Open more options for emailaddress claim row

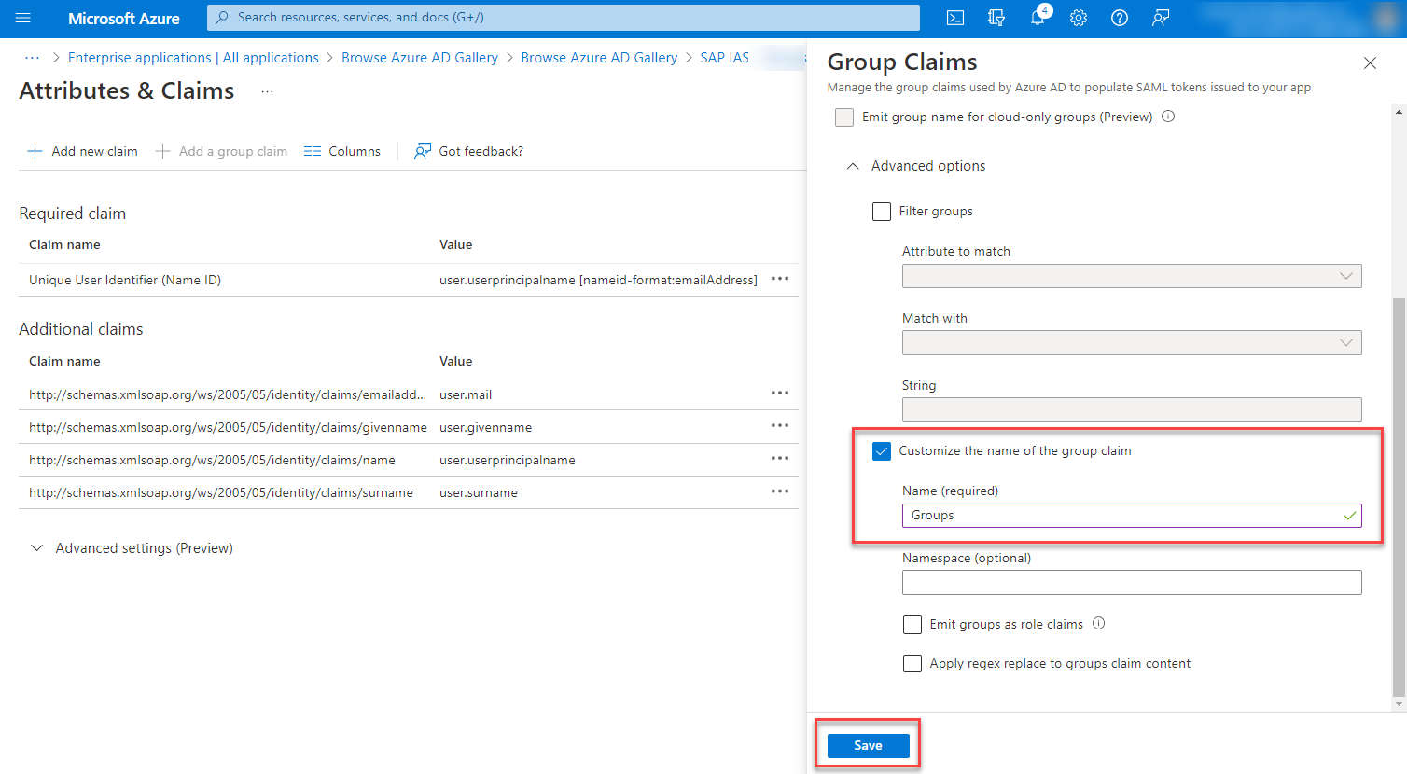780,393
